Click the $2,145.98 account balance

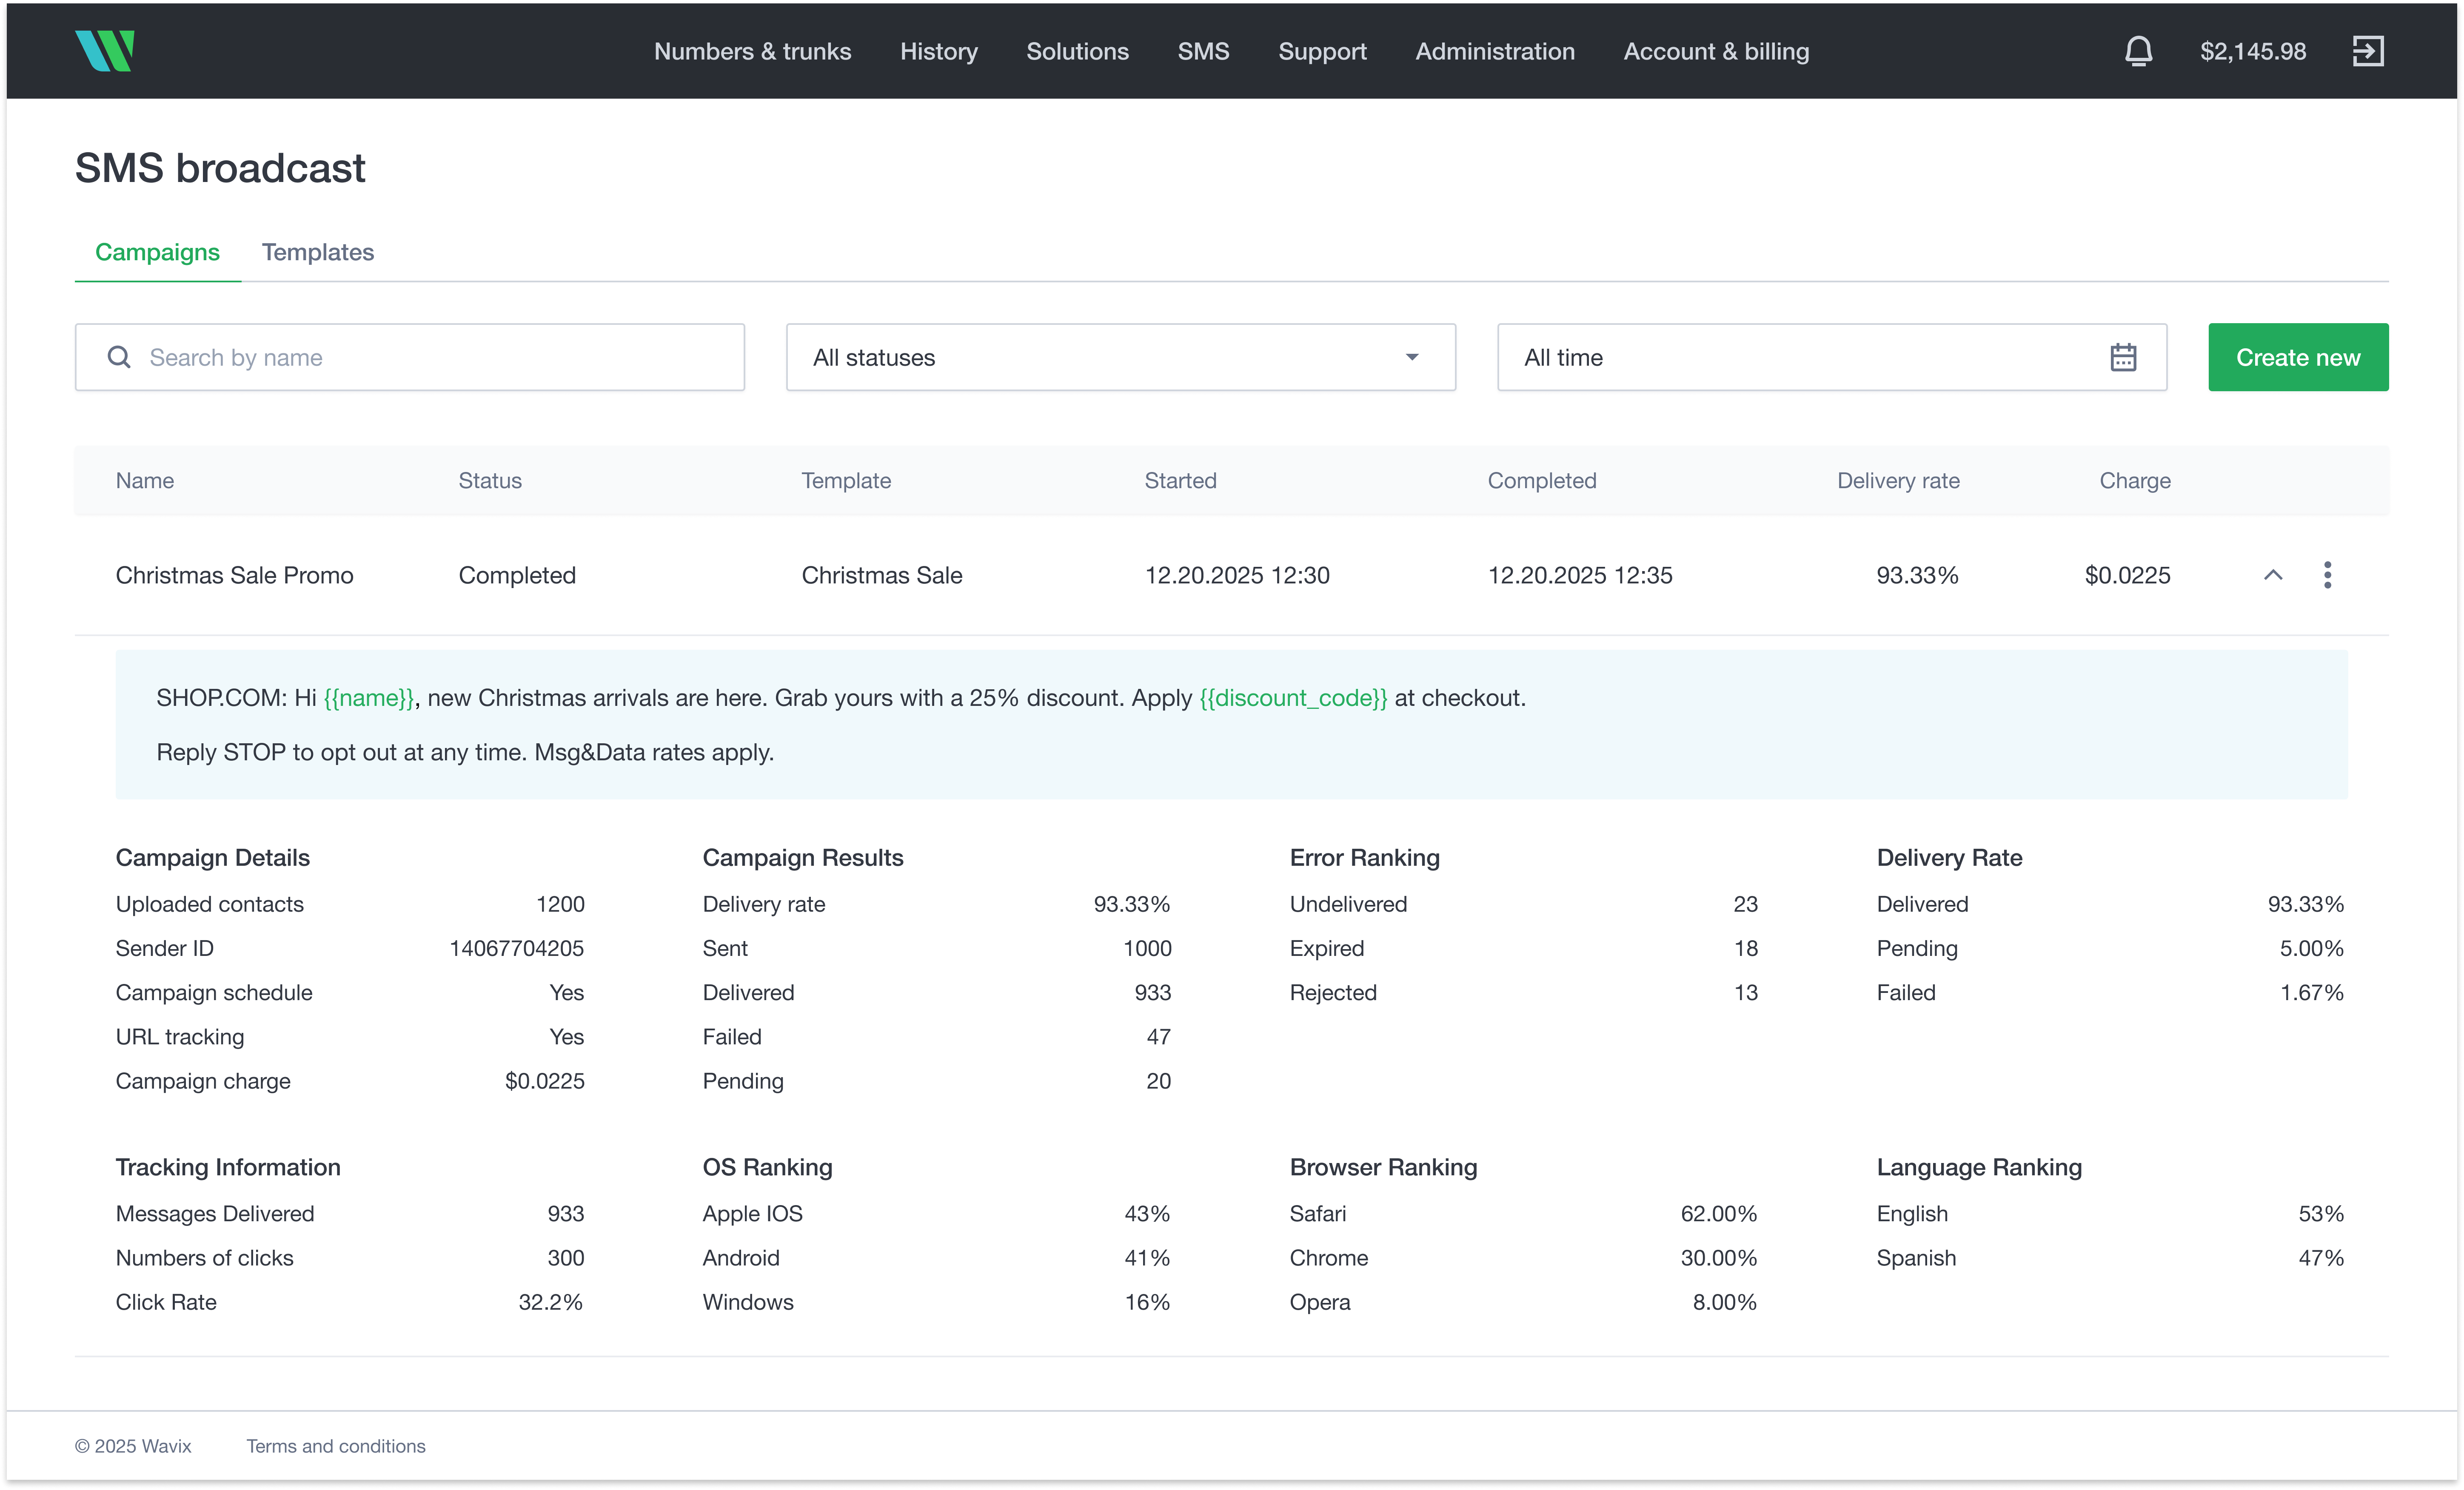point(2252,51)
